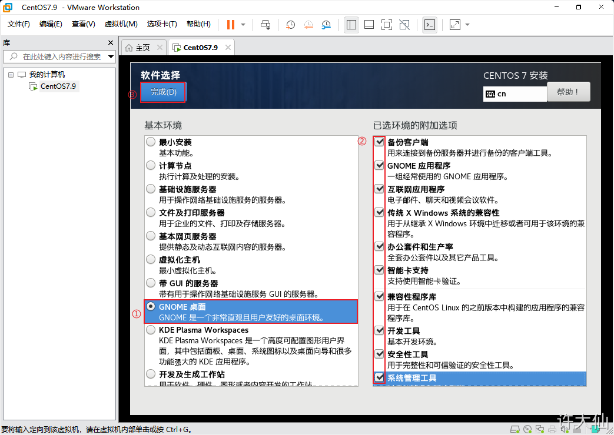Click the cn keyboard layout field
The height and width of the screenshot is (435, 614).
[x=515, y=94]
